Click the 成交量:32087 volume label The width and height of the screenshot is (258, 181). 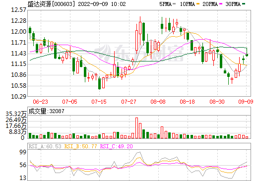point(46,111)
